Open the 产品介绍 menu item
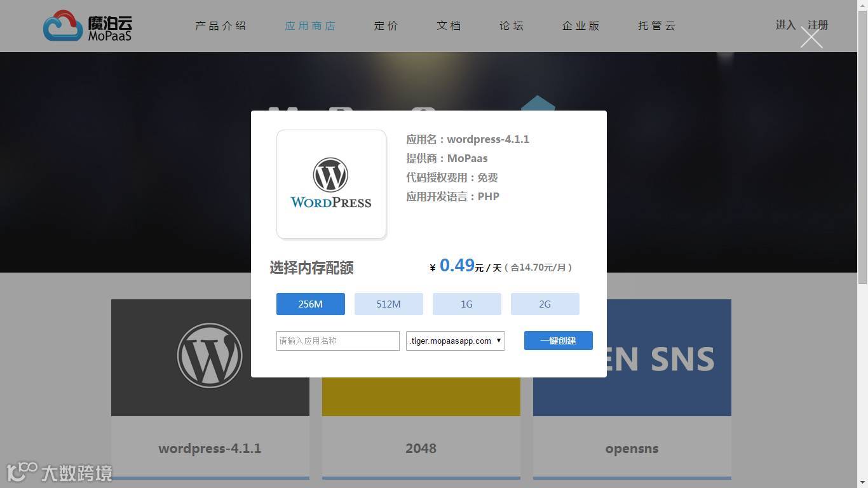The width and height of the screenshot is (868, 488). (x=220, y=26)
